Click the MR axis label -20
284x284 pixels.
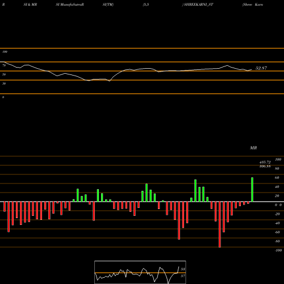[277, 214]
